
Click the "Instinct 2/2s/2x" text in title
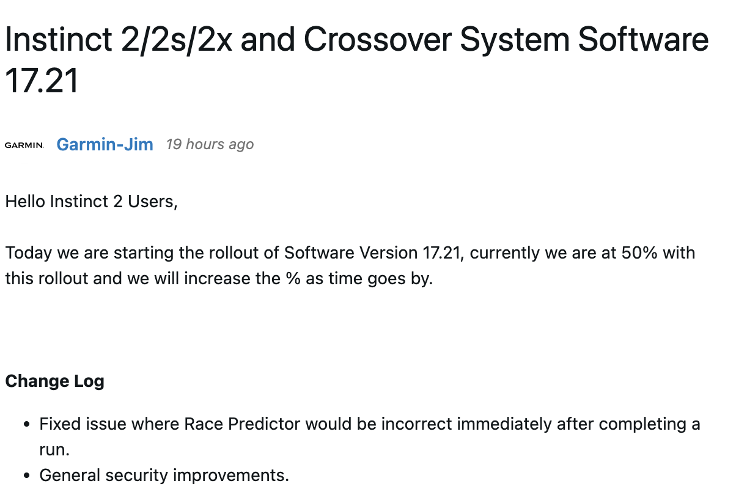tap(119, 40)
